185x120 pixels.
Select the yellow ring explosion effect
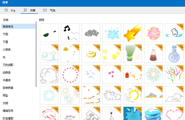[x=133, y=95]
